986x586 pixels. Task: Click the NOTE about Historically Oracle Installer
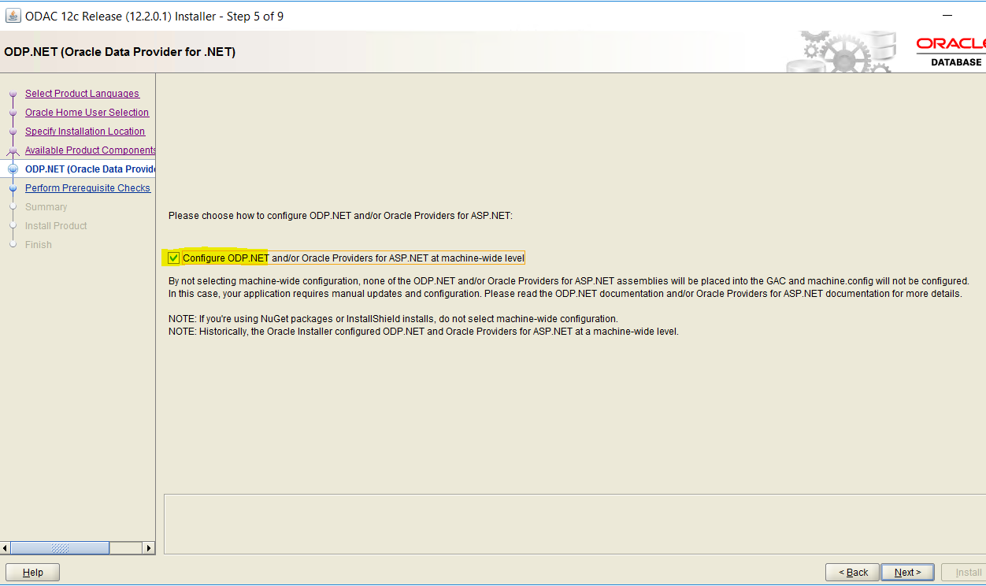coord(424,332)
